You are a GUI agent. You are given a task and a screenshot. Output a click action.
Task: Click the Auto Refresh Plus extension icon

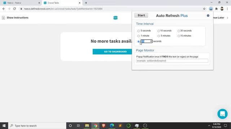[211, 9]
